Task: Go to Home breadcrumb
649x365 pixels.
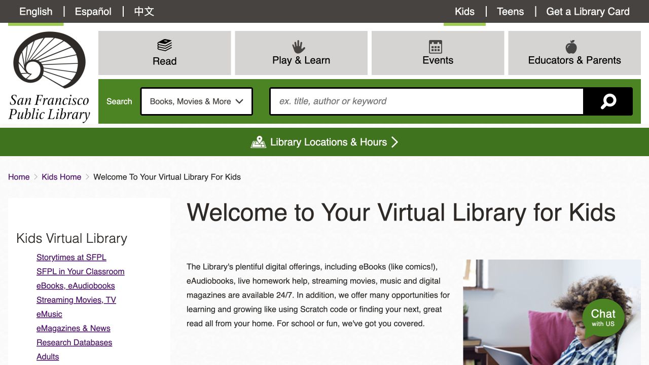Action: pos(19,177)
